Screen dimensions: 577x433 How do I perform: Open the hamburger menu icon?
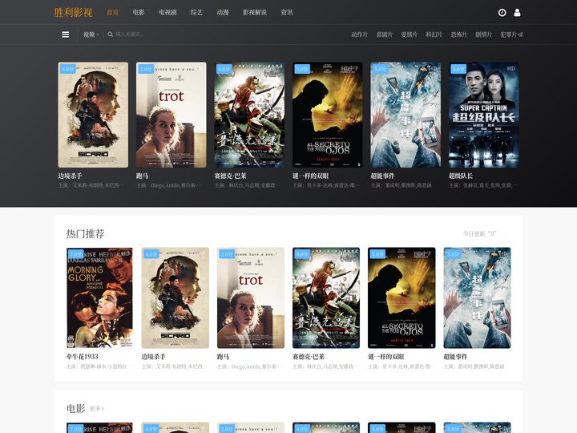(x=66, y=34)
